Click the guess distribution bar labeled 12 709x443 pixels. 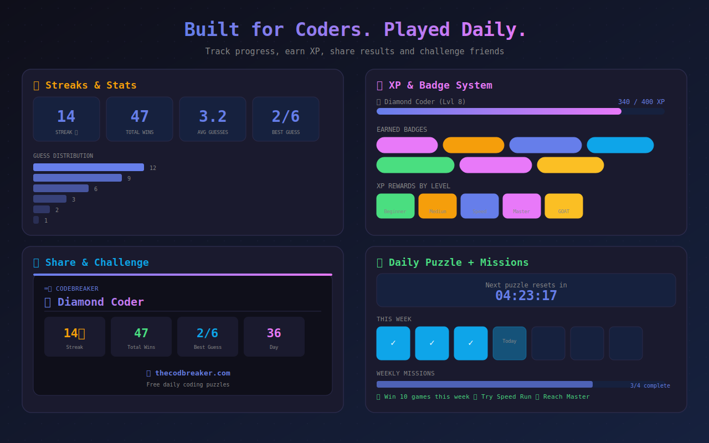click(89, 167)
